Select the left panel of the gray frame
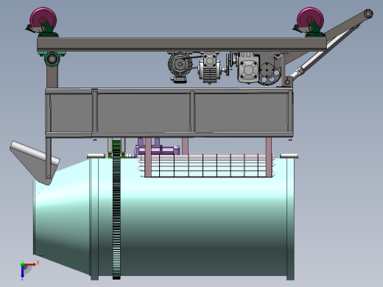The width and height of the screenshot is (383, 287). pos(71,113)
